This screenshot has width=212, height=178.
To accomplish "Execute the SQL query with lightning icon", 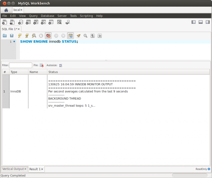I will coord(20,36).
